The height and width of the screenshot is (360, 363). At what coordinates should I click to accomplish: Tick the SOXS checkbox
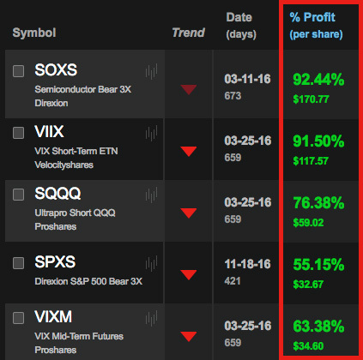(x=18, y=71)
